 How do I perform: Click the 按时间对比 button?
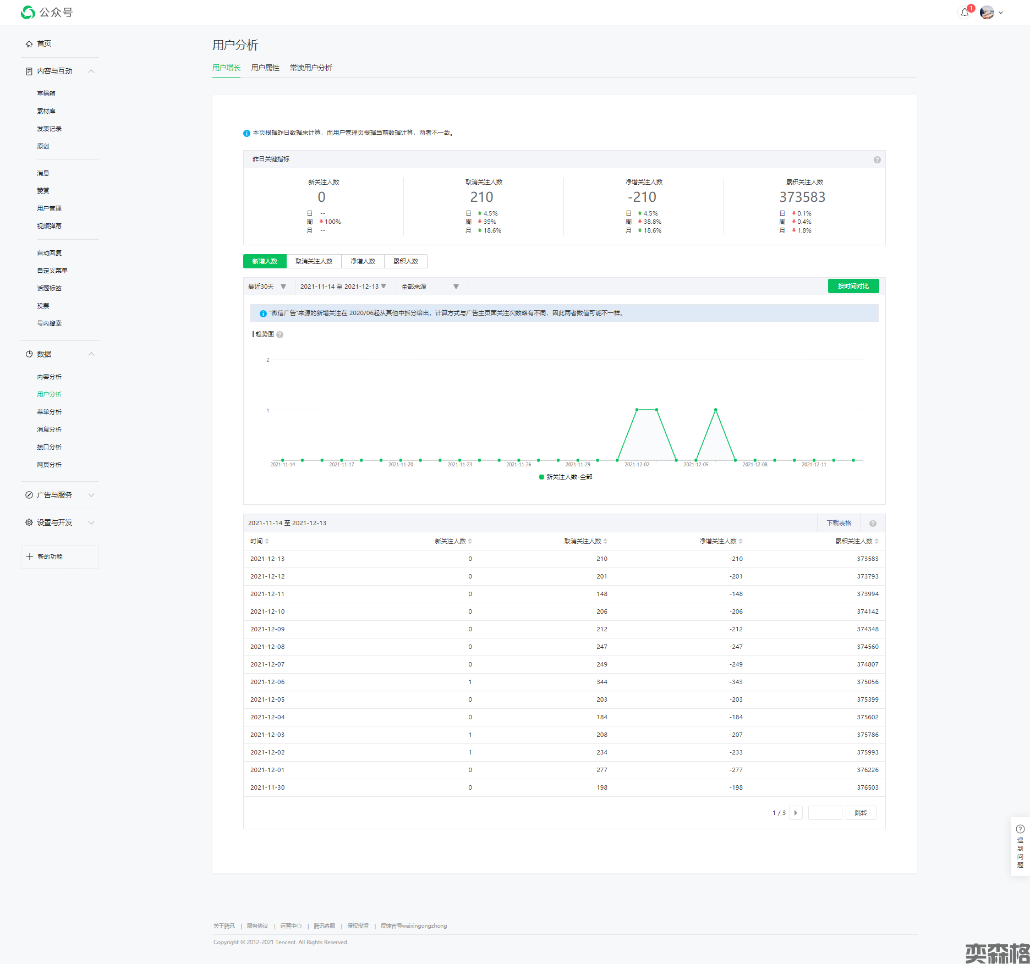(853, 286)
